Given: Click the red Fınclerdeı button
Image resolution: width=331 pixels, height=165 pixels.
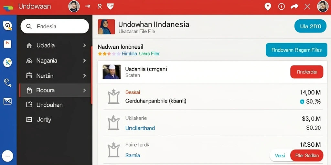Looking at the screenshot, I should tap(307, 72).
